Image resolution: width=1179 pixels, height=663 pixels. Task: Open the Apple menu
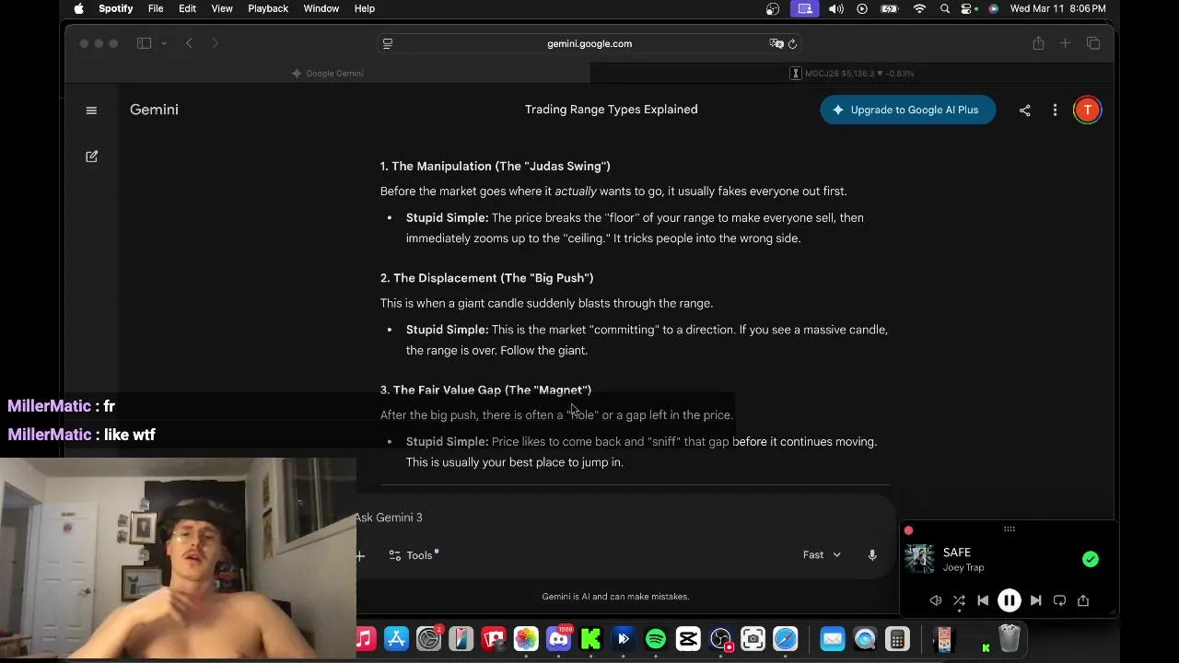pyautogui.click(x=78, y=8)
